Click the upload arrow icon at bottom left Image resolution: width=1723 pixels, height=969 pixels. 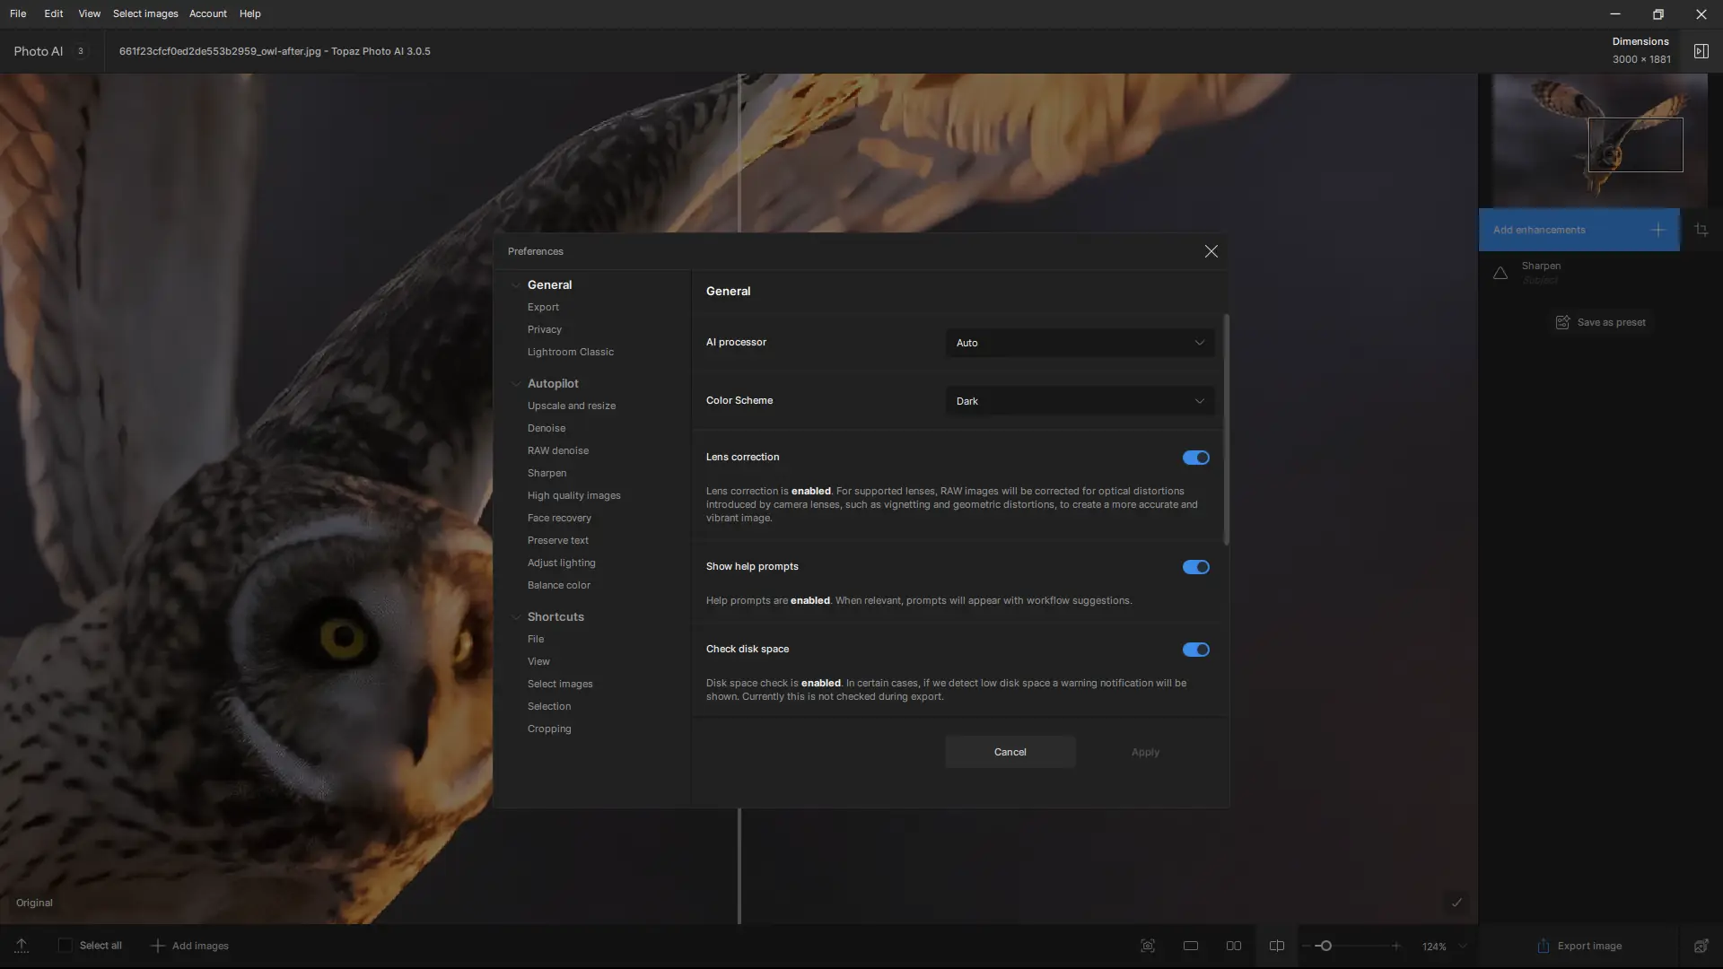pos(22,946)
